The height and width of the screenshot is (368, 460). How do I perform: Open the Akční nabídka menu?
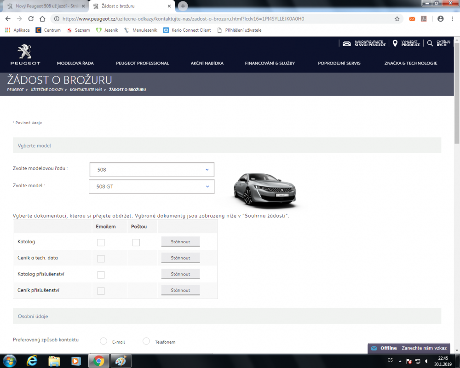click(x=207, y=63)
